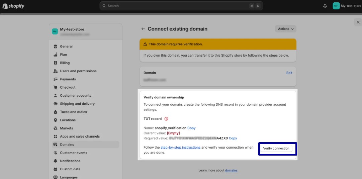Go back using the left arrow

coord(143,29)
